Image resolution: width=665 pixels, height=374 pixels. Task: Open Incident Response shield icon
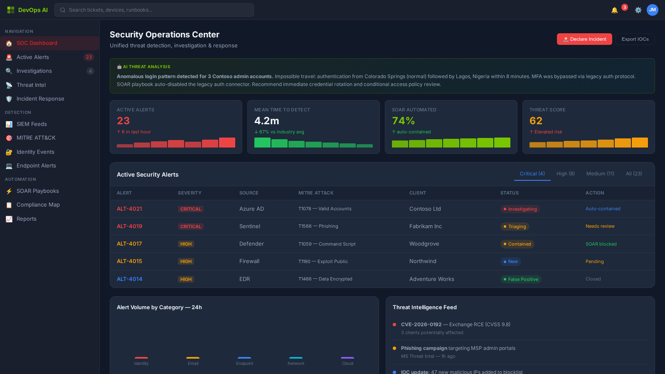click(x=9, y=98)
